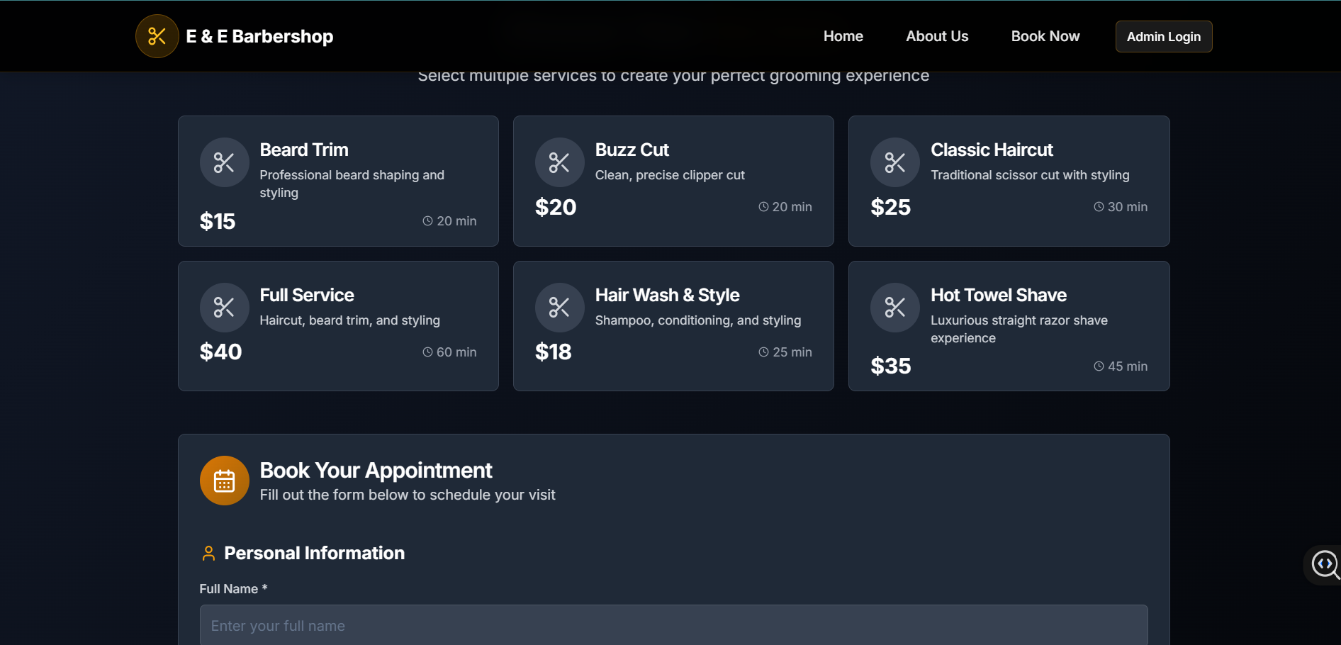The height and width of the screenshot is (645, 1341).
Task: Click the floating widget on the right edge
Action: click(1324, 565)
